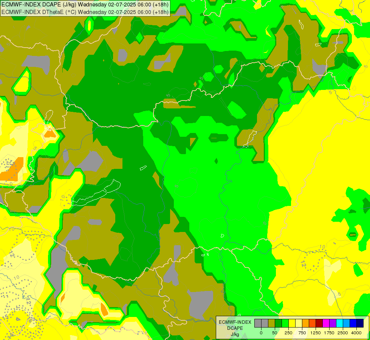Click the legend scale value '250'
The height and width of the screenshot is (340, 370).
click(288, 333)
